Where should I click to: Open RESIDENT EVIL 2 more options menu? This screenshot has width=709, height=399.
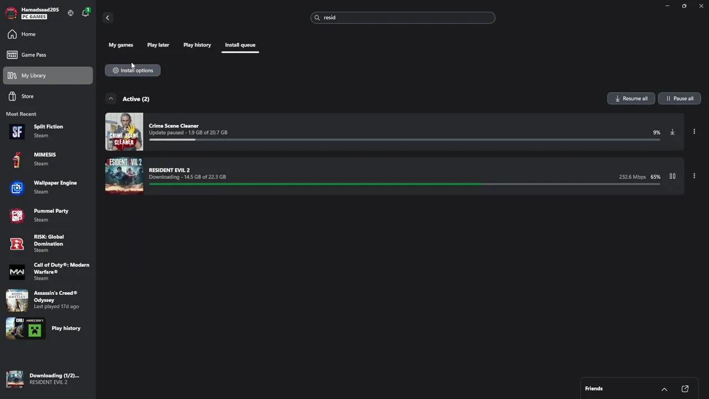click(694, 176)
